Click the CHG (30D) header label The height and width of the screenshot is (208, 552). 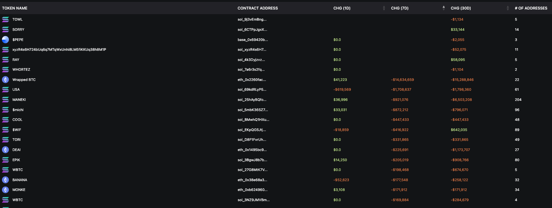click(x=461, y=8)
